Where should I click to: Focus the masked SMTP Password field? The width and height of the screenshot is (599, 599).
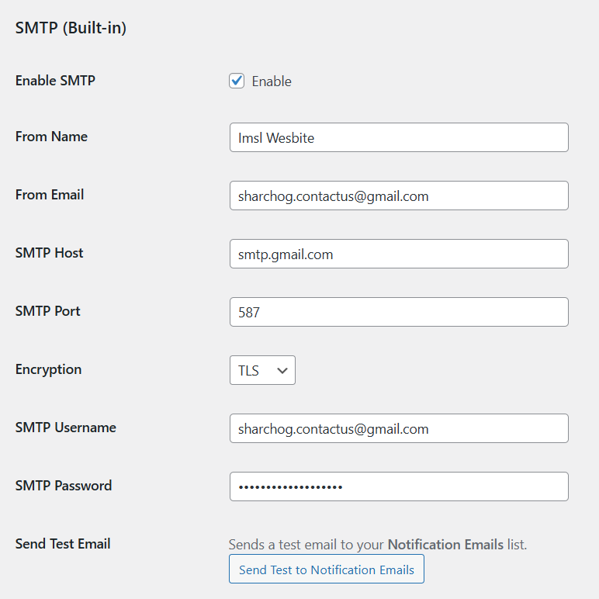point(399,486)
